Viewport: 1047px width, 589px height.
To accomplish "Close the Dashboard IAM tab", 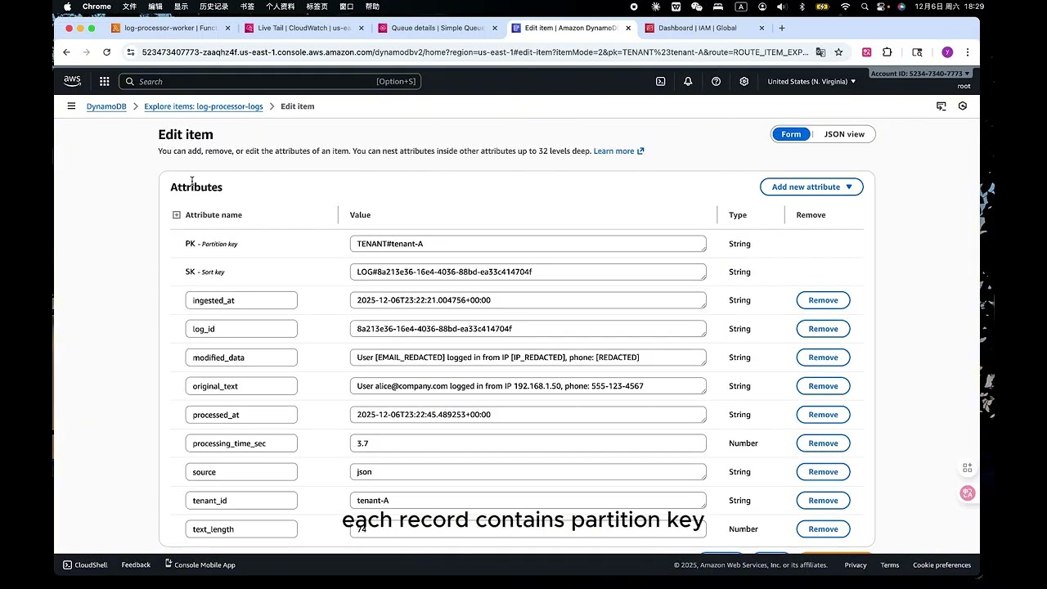I will pos(762,28).
